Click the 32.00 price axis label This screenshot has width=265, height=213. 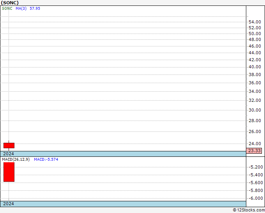coord(255,101)
